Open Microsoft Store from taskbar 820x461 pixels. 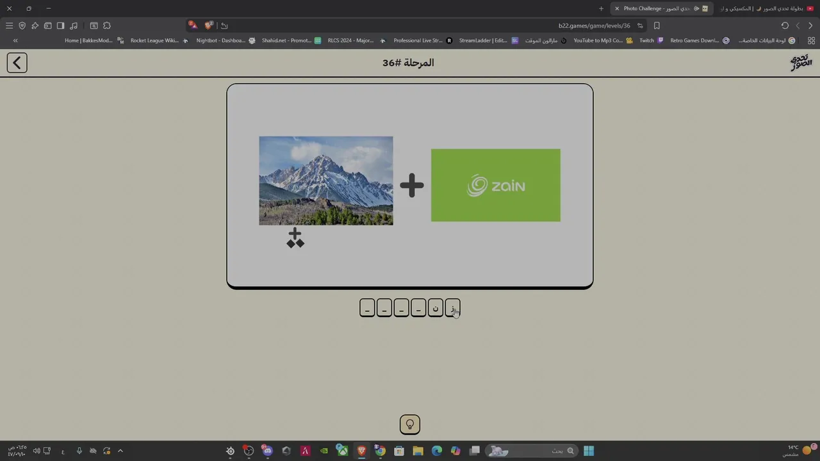[399, 451]
